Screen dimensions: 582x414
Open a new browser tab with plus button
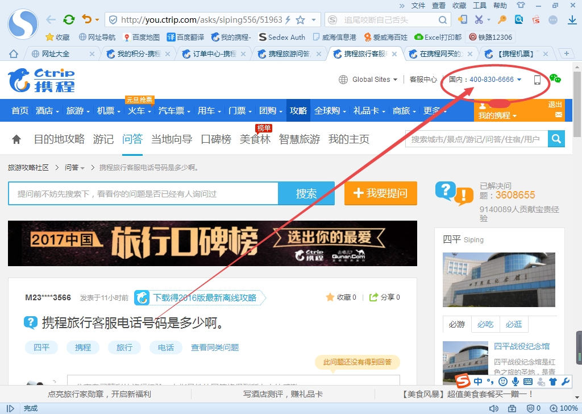(x=567, y=53)
